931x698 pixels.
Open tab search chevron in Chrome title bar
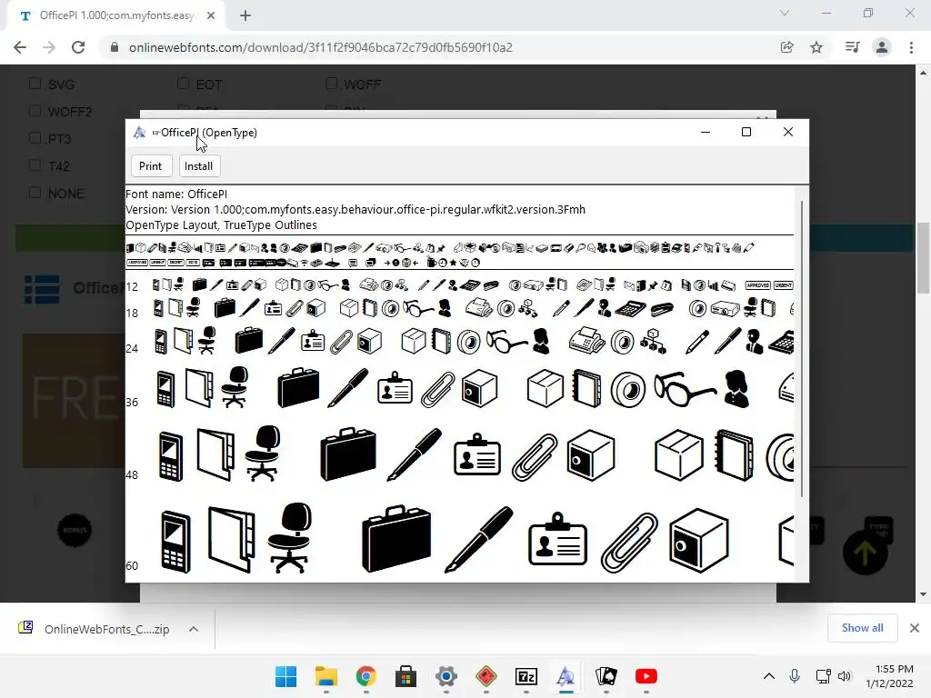(785, 13)
